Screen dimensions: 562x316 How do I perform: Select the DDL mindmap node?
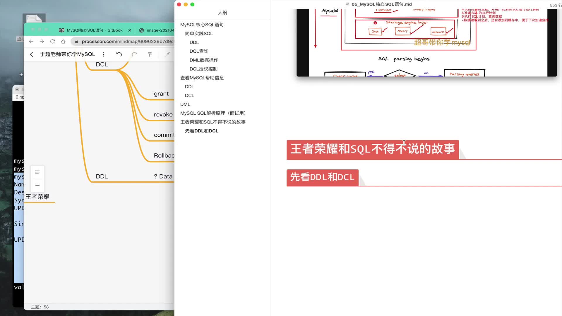pyautogui.click(x=102, y=176)
